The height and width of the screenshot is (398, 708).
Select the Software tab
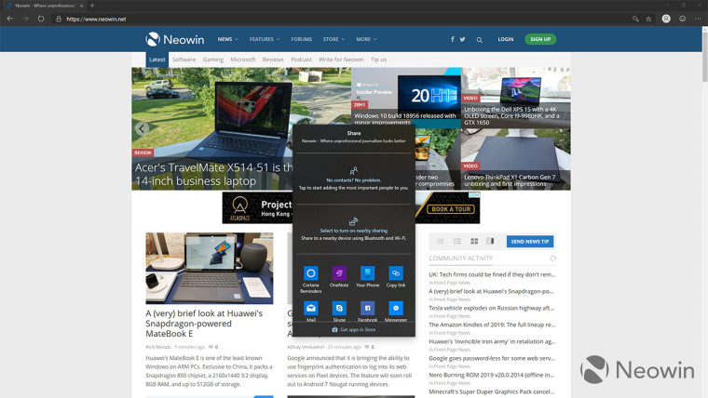pyautogui.click(x=184, y=60)
